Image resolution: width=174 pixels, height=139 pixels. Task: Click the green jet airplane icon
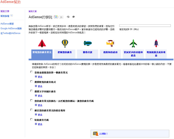click(133, 43)
